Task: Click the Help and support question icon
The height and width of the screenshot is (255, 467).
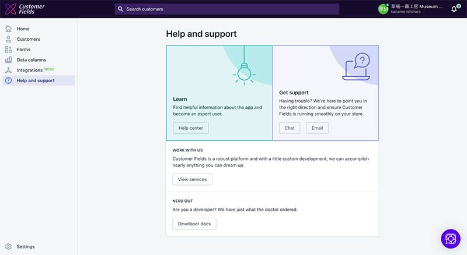Action: [x=8, y=80]
